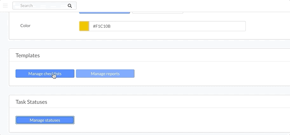Click the magnifying glass search icon
This screenshot has width=290, height=135.
click(70, 6)
